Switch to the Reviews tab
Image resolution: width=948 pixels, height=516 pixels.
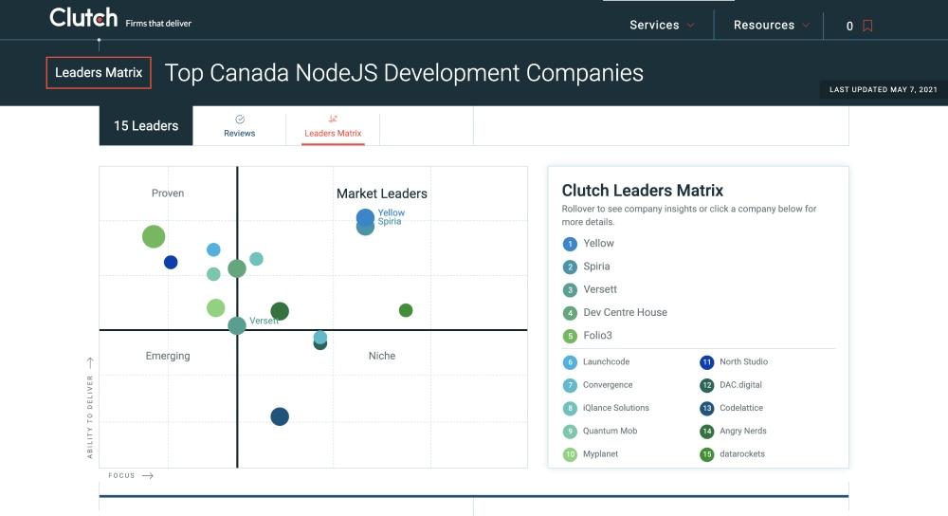(240, 126)
